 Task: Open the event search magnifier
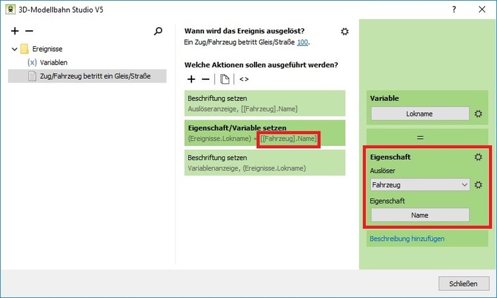tap(158, 31)
